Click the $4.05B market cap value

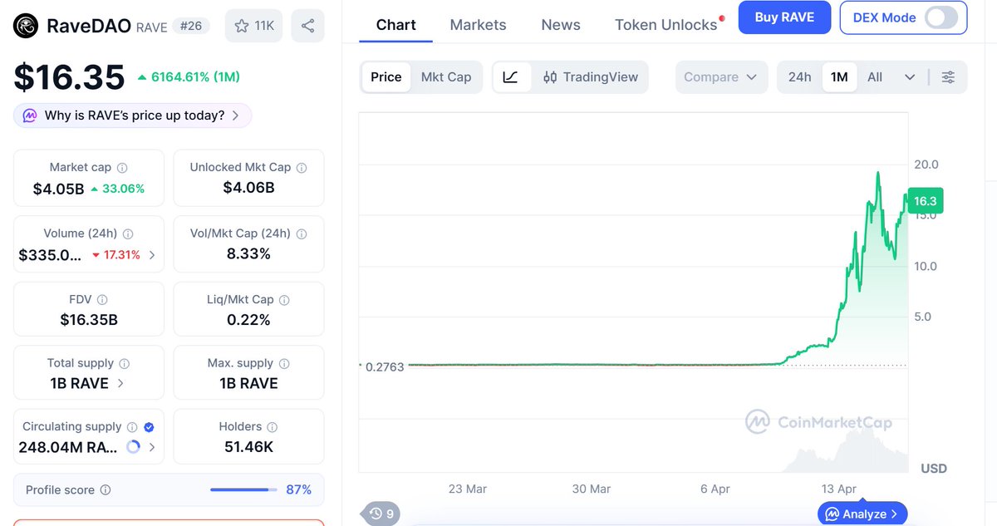(x=58, y=189)
